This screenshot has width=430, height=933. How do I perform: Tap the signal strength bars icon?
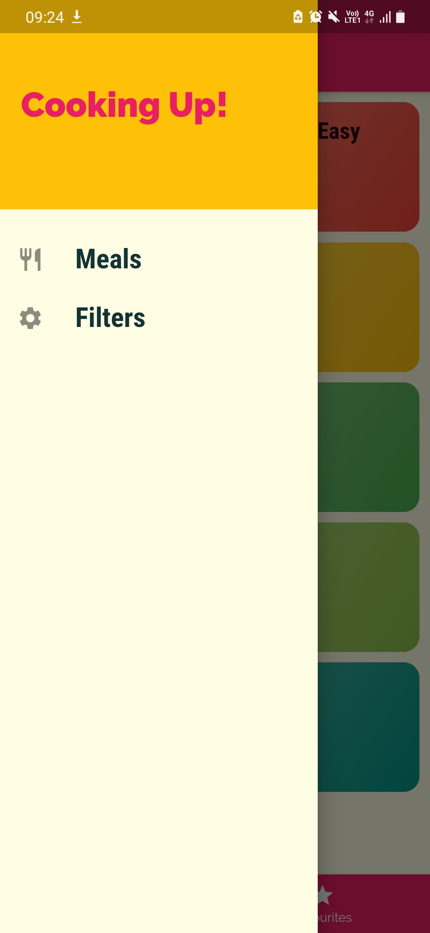(385, 17)
